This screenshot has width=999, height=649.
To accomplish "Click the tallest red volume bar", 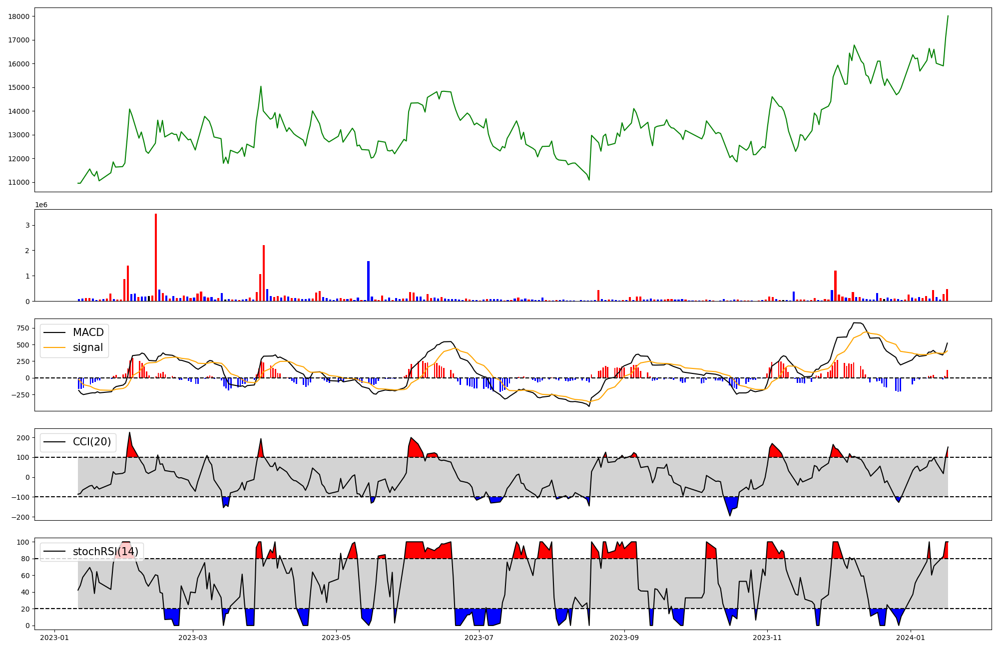I will 156,257.
